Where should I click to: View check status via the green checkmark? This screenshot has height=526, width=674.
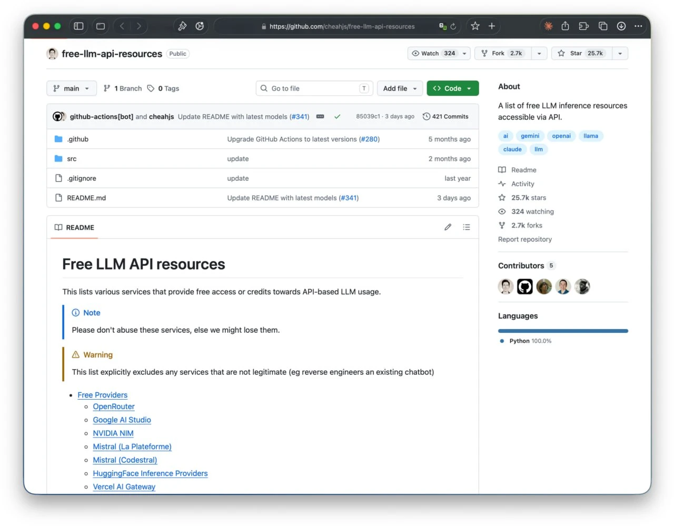pos(337,116)
